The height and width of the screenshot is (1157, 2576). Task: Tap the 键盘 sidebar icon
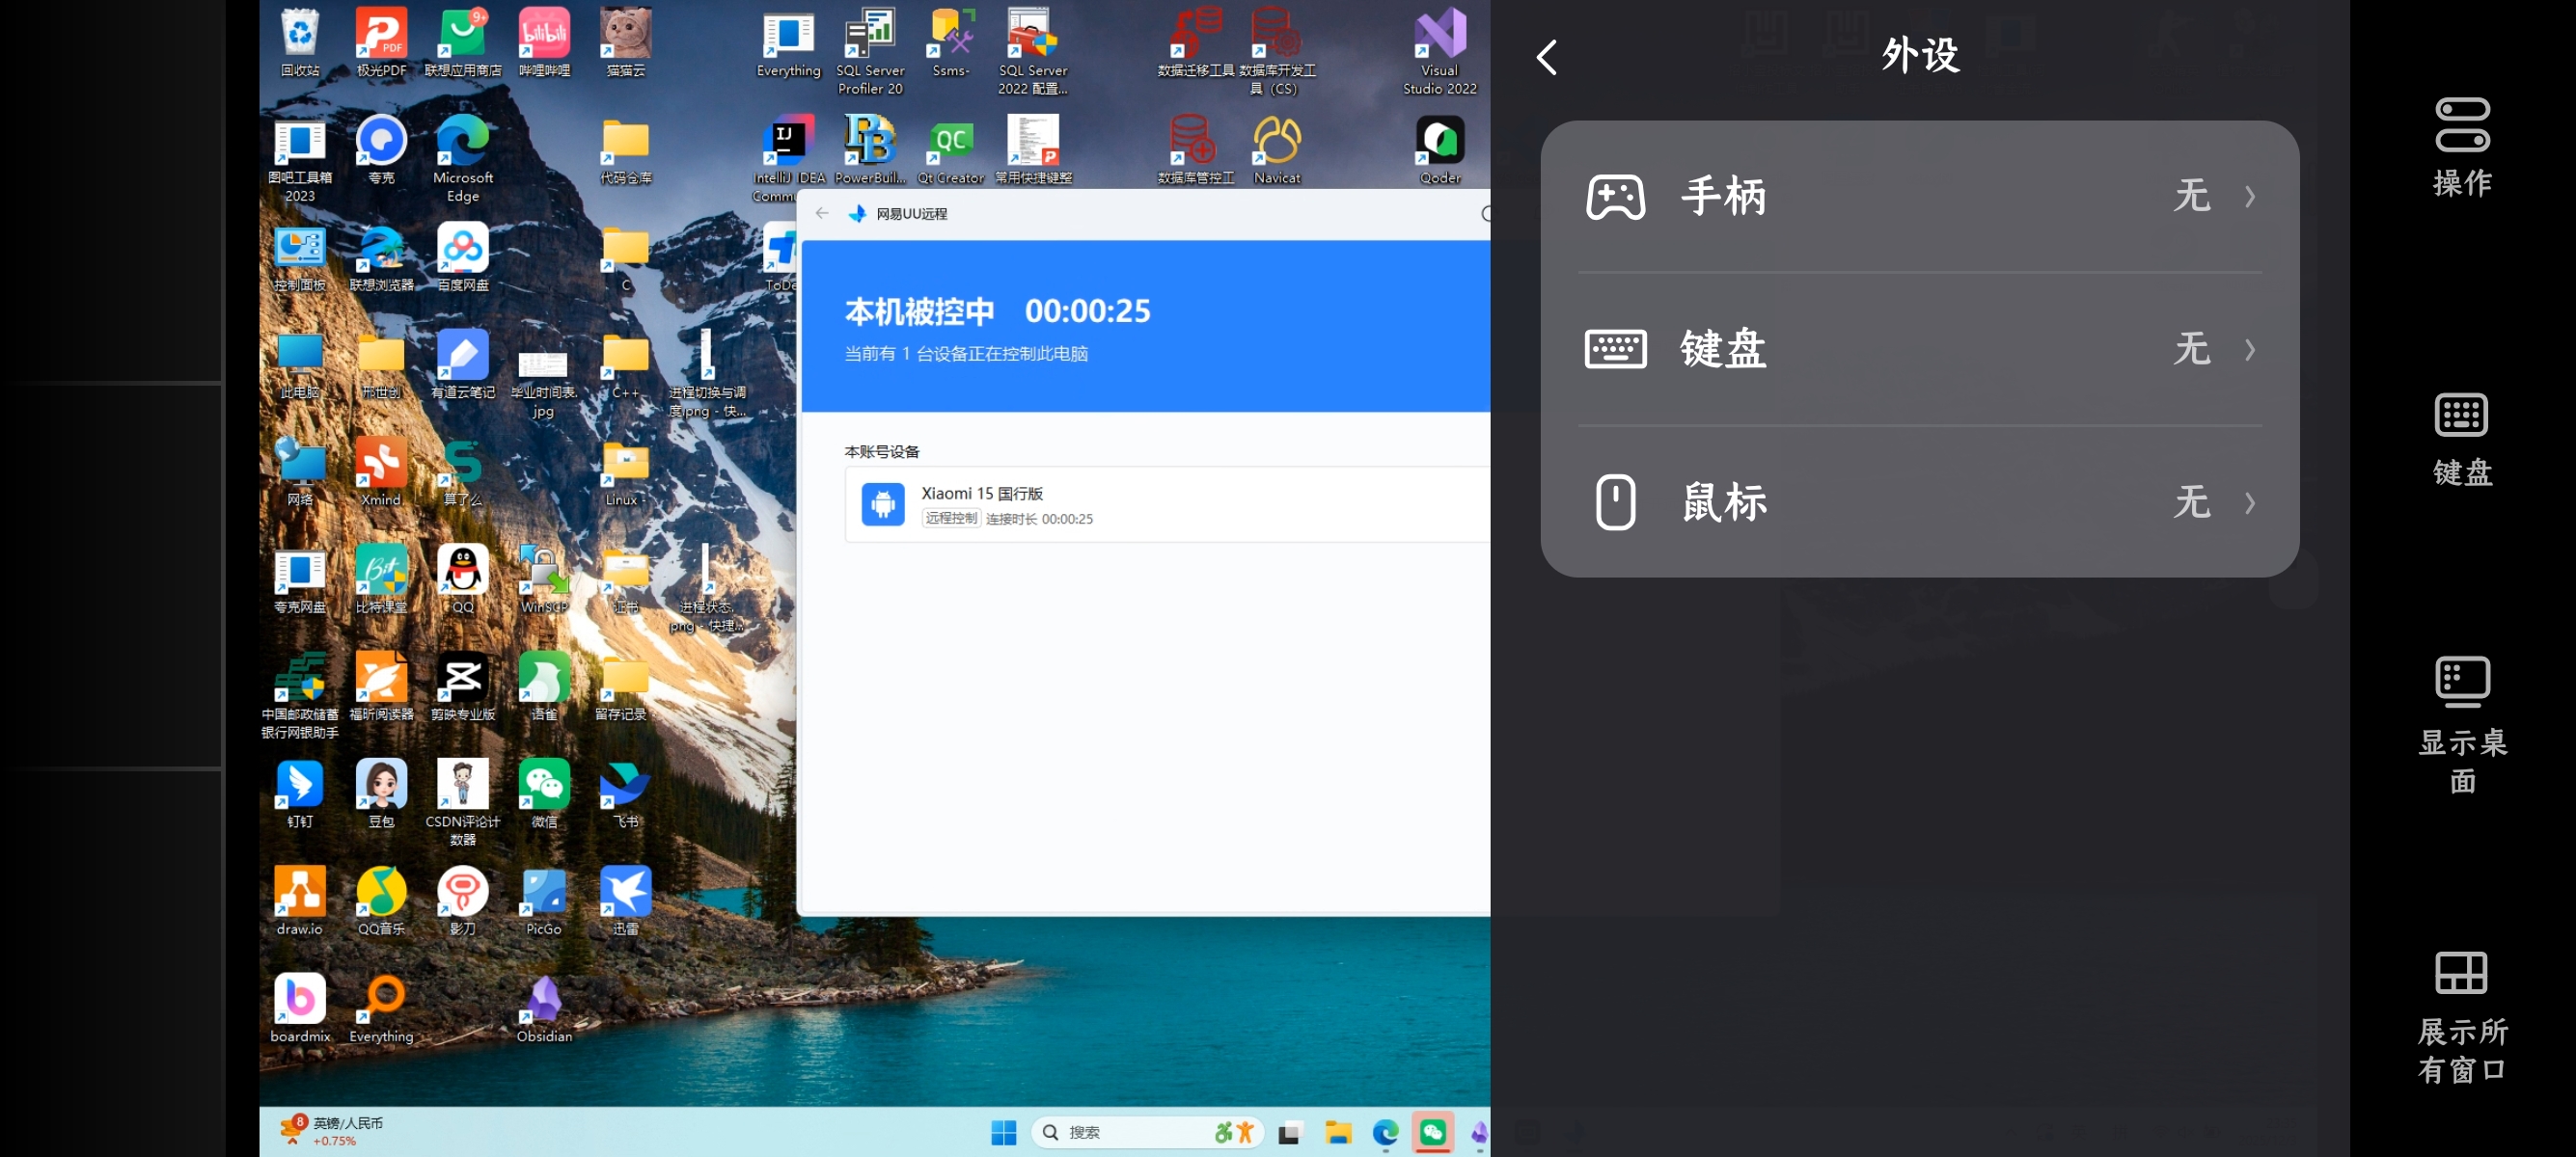click(x=2461, y=416)
